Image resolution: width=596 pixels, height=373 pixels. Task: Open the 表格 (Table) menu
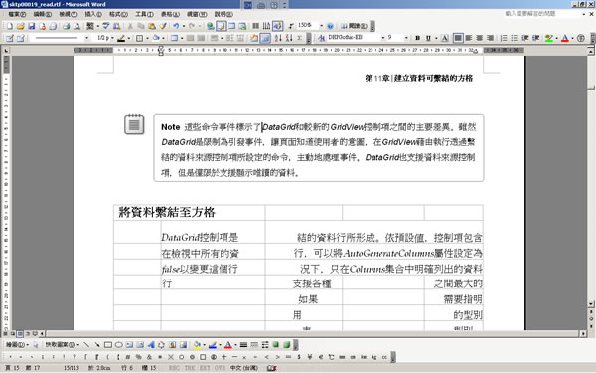pos(170,14)
